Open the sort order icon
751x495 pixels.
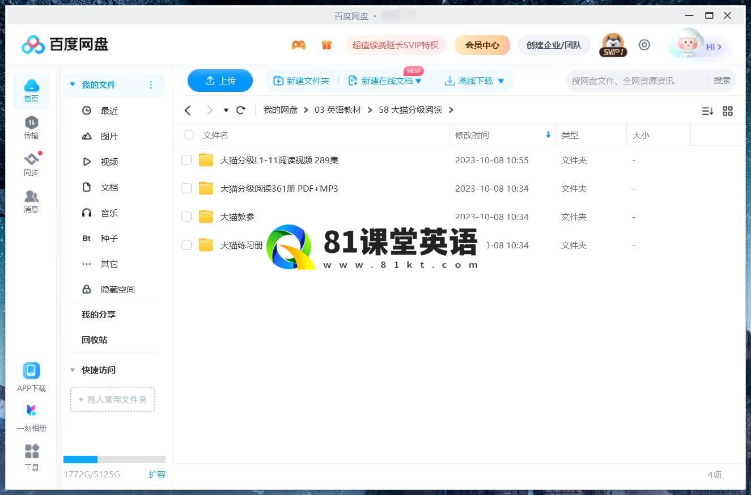click(707, 111)
